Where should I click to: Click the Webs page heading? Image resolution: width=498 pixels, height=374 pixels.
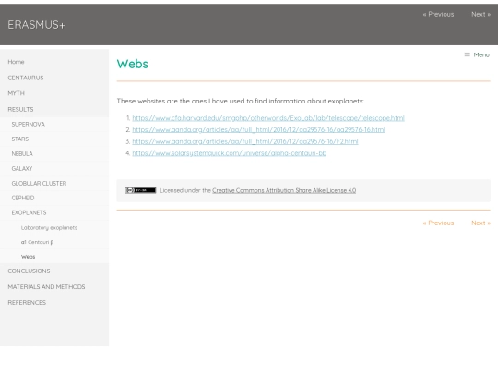click(133, 64)
